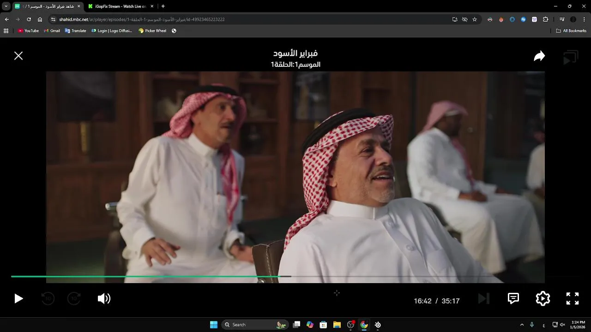The height and width of the screenshot is (332, 591).
Task: Bookmark this page with the star
Action: click(x=474, y=19)
